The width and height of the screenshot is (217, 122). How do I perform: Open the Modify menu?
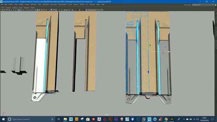coord(21,4)
